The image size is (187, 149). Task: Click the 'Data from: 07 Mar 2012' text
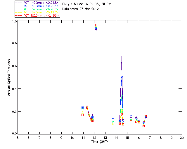[81, 9]
